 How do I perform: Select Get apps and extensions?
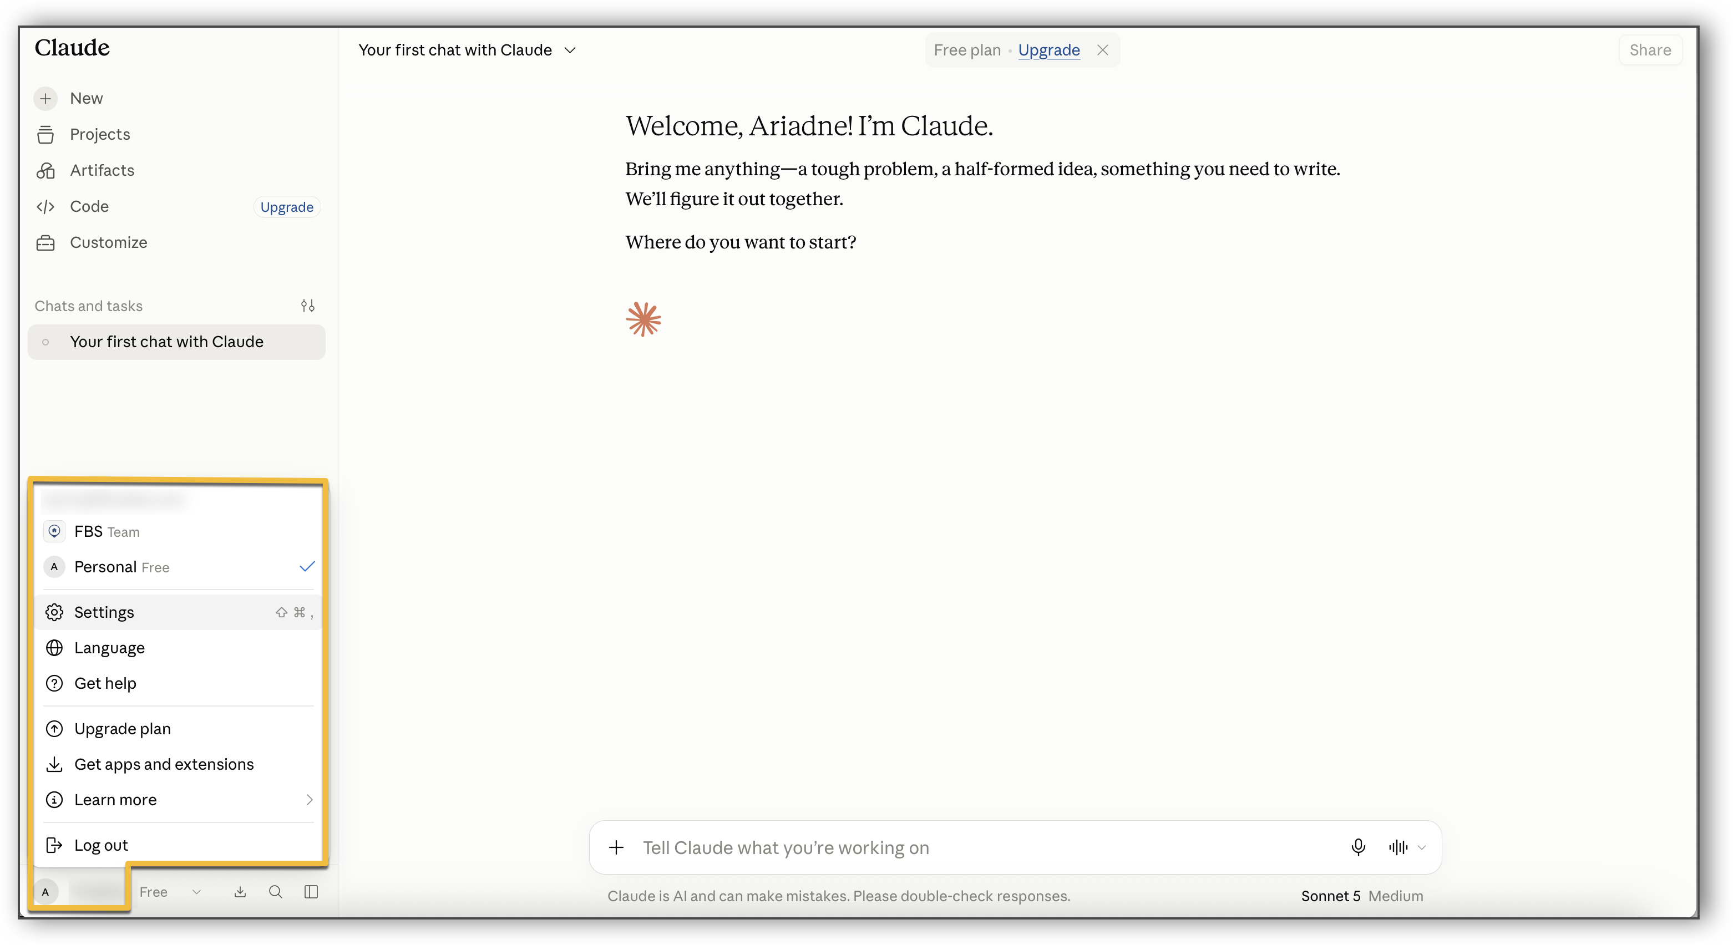tap(178, 764)
